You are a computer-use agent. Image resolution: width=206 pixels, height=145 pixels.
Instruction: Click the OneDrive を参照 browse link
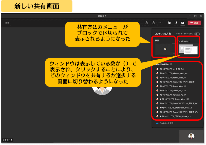click(166, 123)
